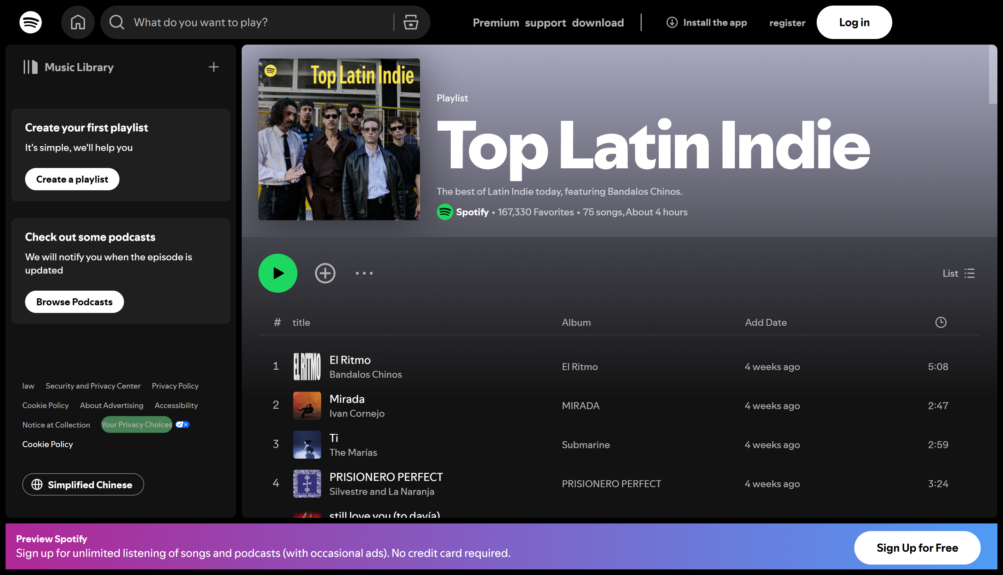The image size is (1003, 575).
Task: Open the Home icon
Action: click(x=78, y=22)
